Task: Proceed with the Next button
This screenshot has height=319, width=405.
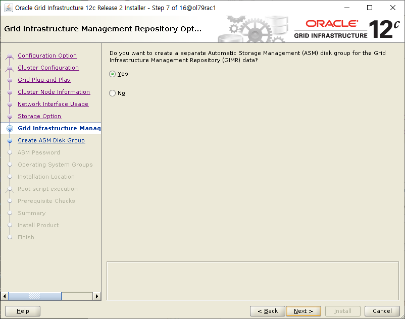Action: click(303, 311)
